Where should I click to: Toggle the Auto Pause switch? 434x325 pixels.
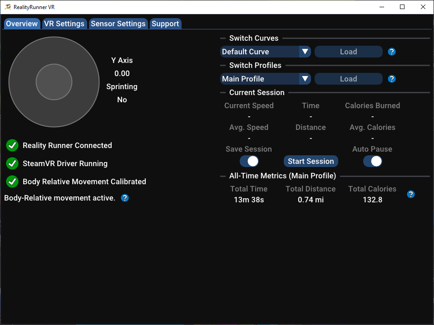point(373,161)
